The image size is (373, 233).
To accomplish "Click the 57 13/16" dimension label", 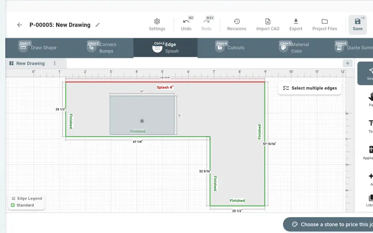I will pyautogui.click(x=269, y=144).
